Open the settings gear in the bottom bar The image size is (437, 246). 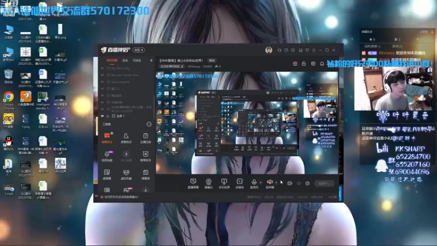308,183
